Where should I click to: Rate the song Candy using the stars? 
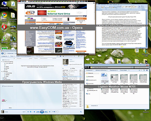(x=72, y=61)
